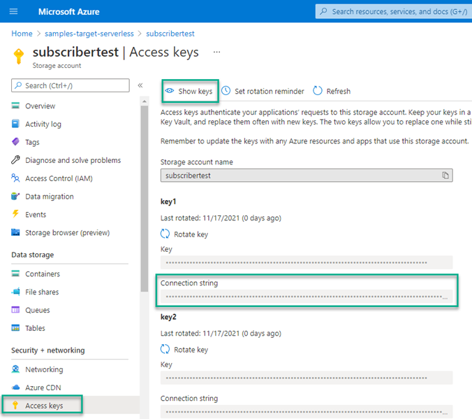This screenshot has width=472, height=419.
Task: Click the Overview icon
Action: 15,106
